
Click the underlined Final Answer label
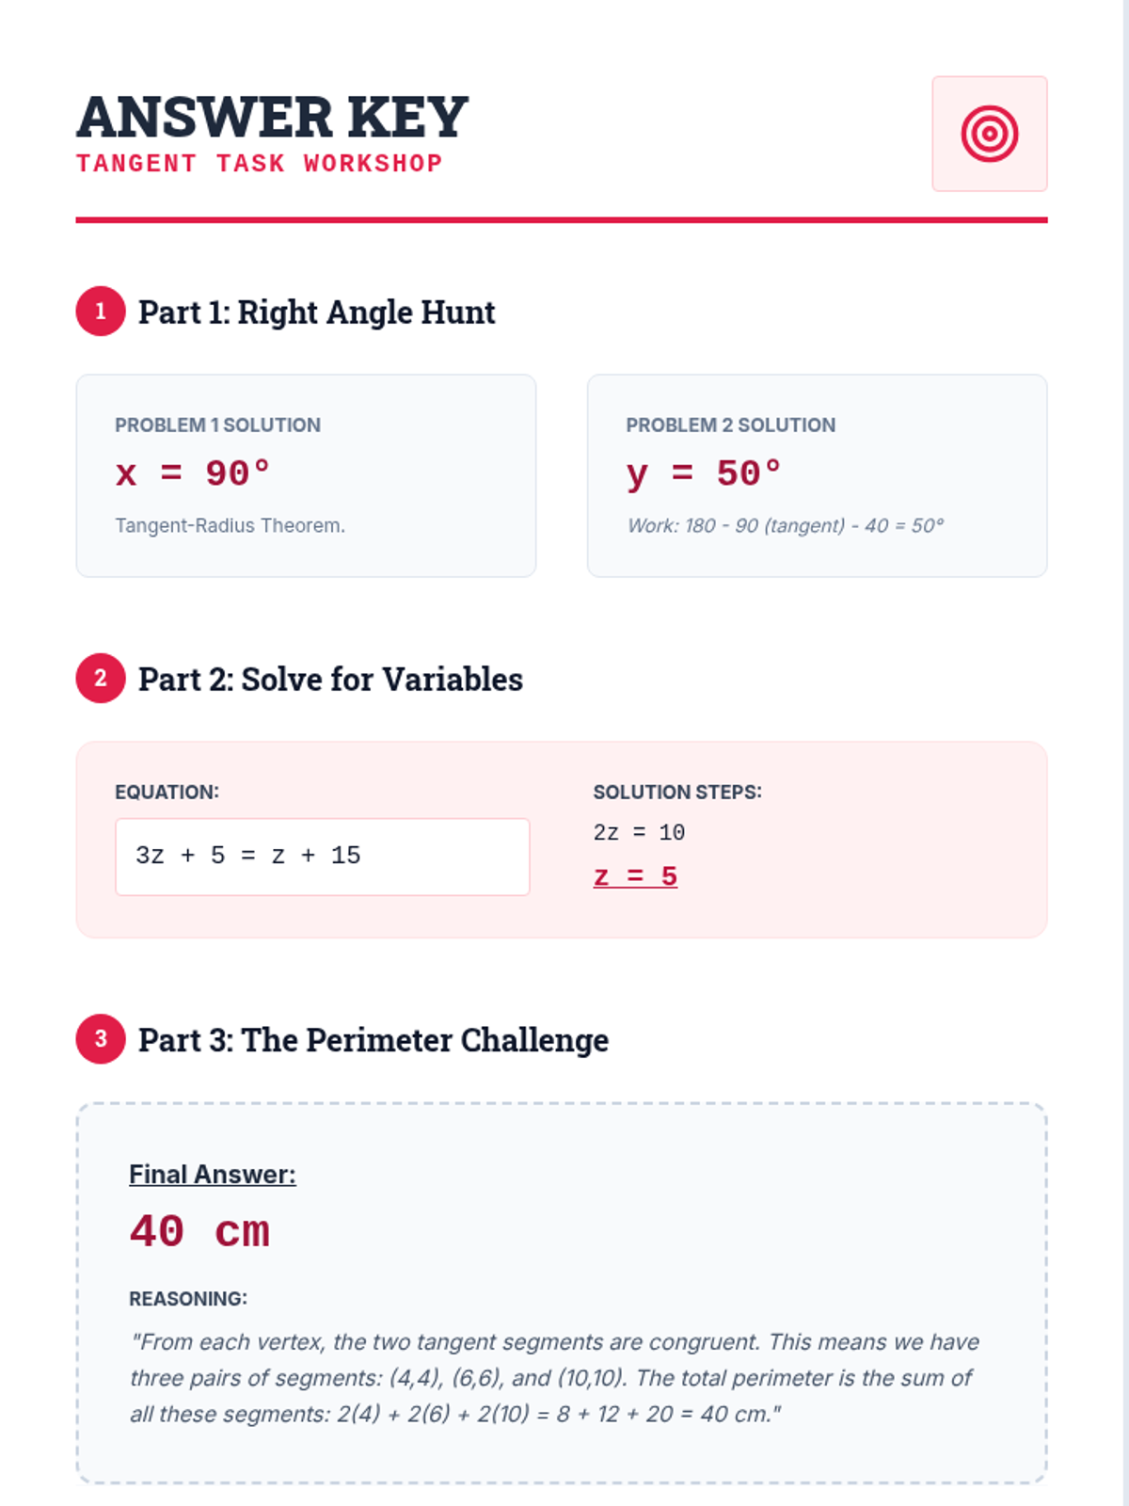[212, 1175]
